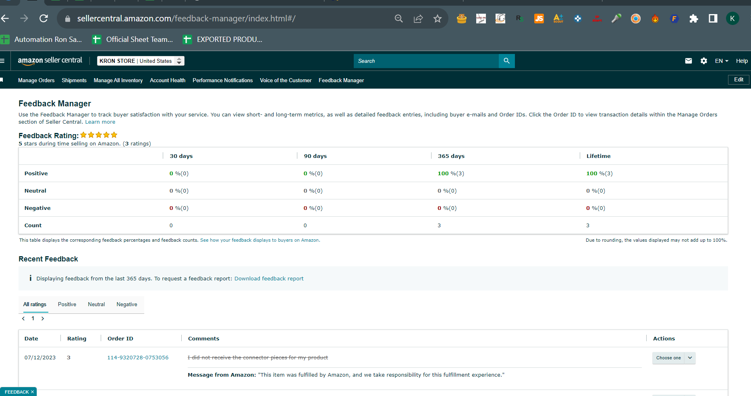Image resolution: width=751 pixels, height=396 pixels.
Task: Open the RS extension icon
Action: coord(520,19)
